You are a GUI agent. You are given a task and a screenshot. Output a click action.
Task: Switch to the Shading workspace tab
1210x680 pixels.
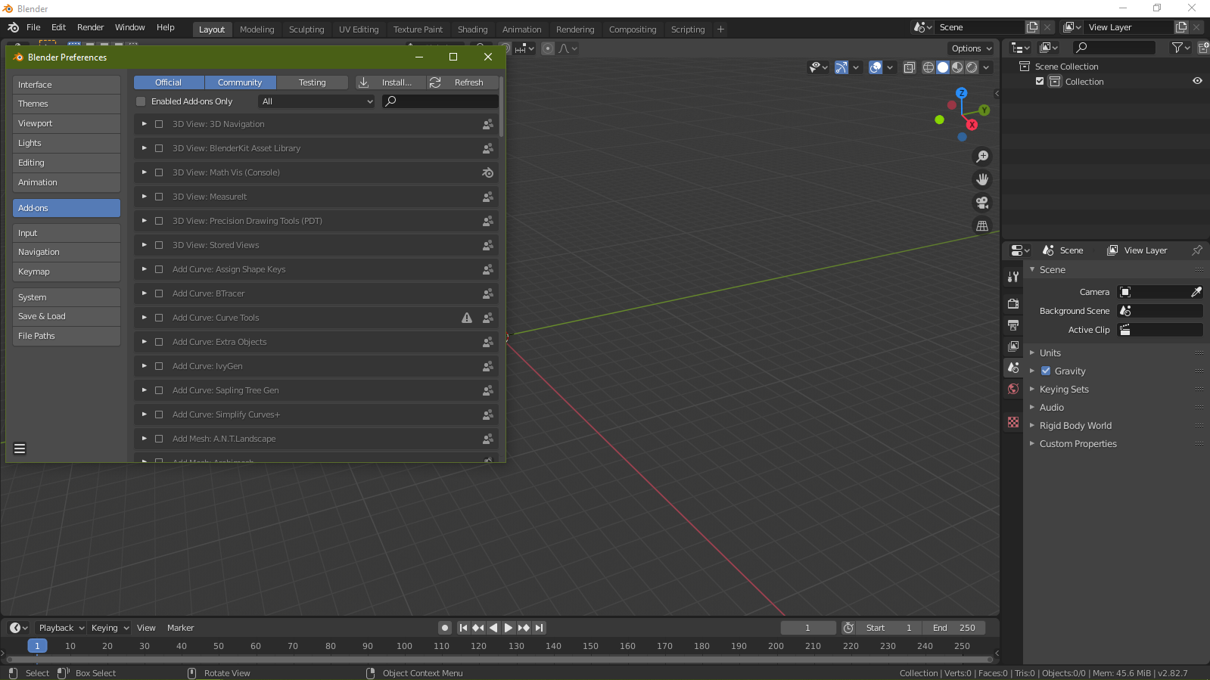click(x=472, y=29)
